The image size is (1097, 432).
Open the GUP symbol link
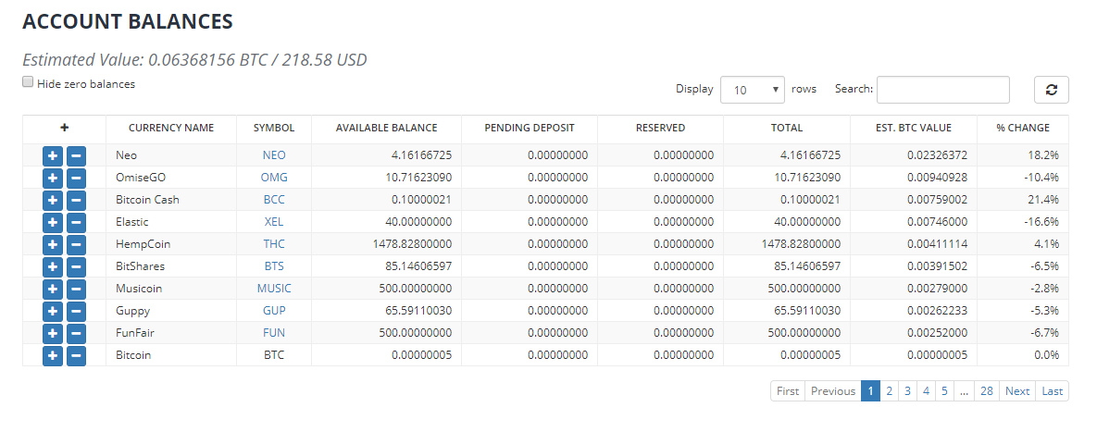[274, 311]
